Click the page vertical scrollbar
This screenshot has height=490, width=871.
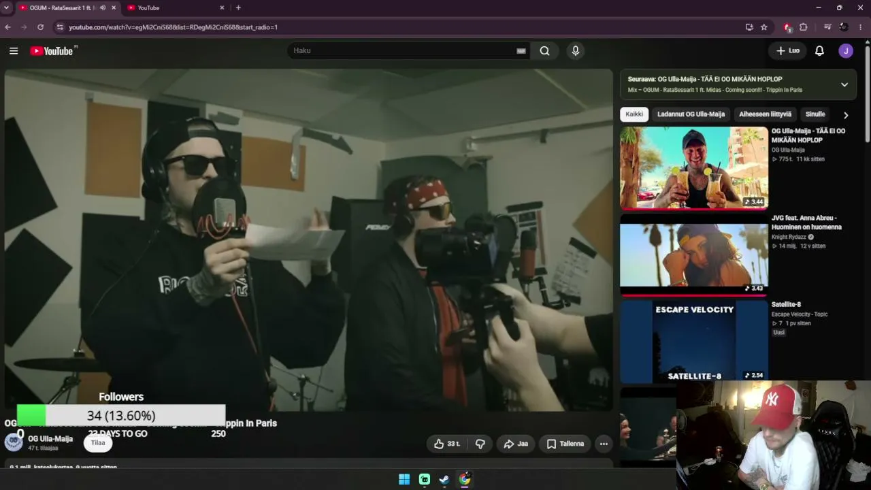pyautogui.click(x=867, y=95)
